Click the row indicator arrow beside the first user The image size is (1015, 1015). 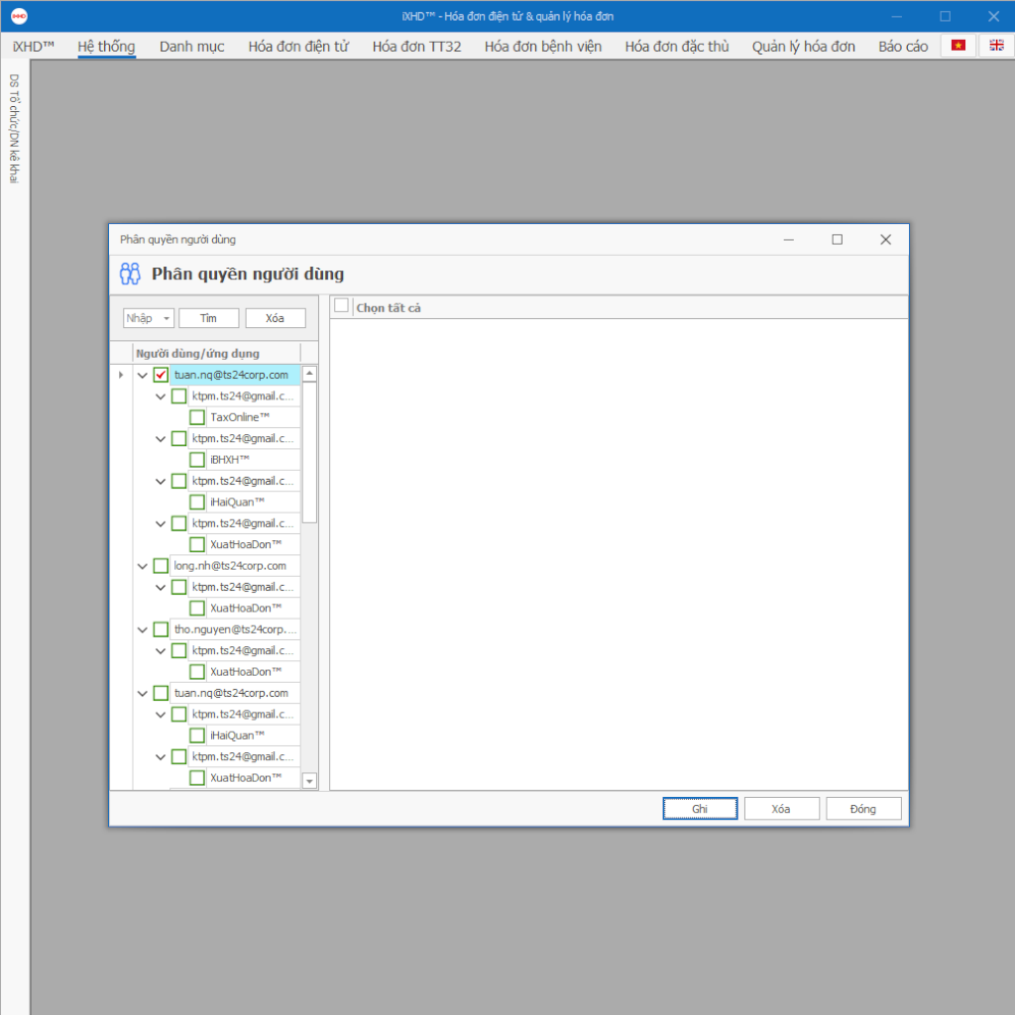click(121, 375)
